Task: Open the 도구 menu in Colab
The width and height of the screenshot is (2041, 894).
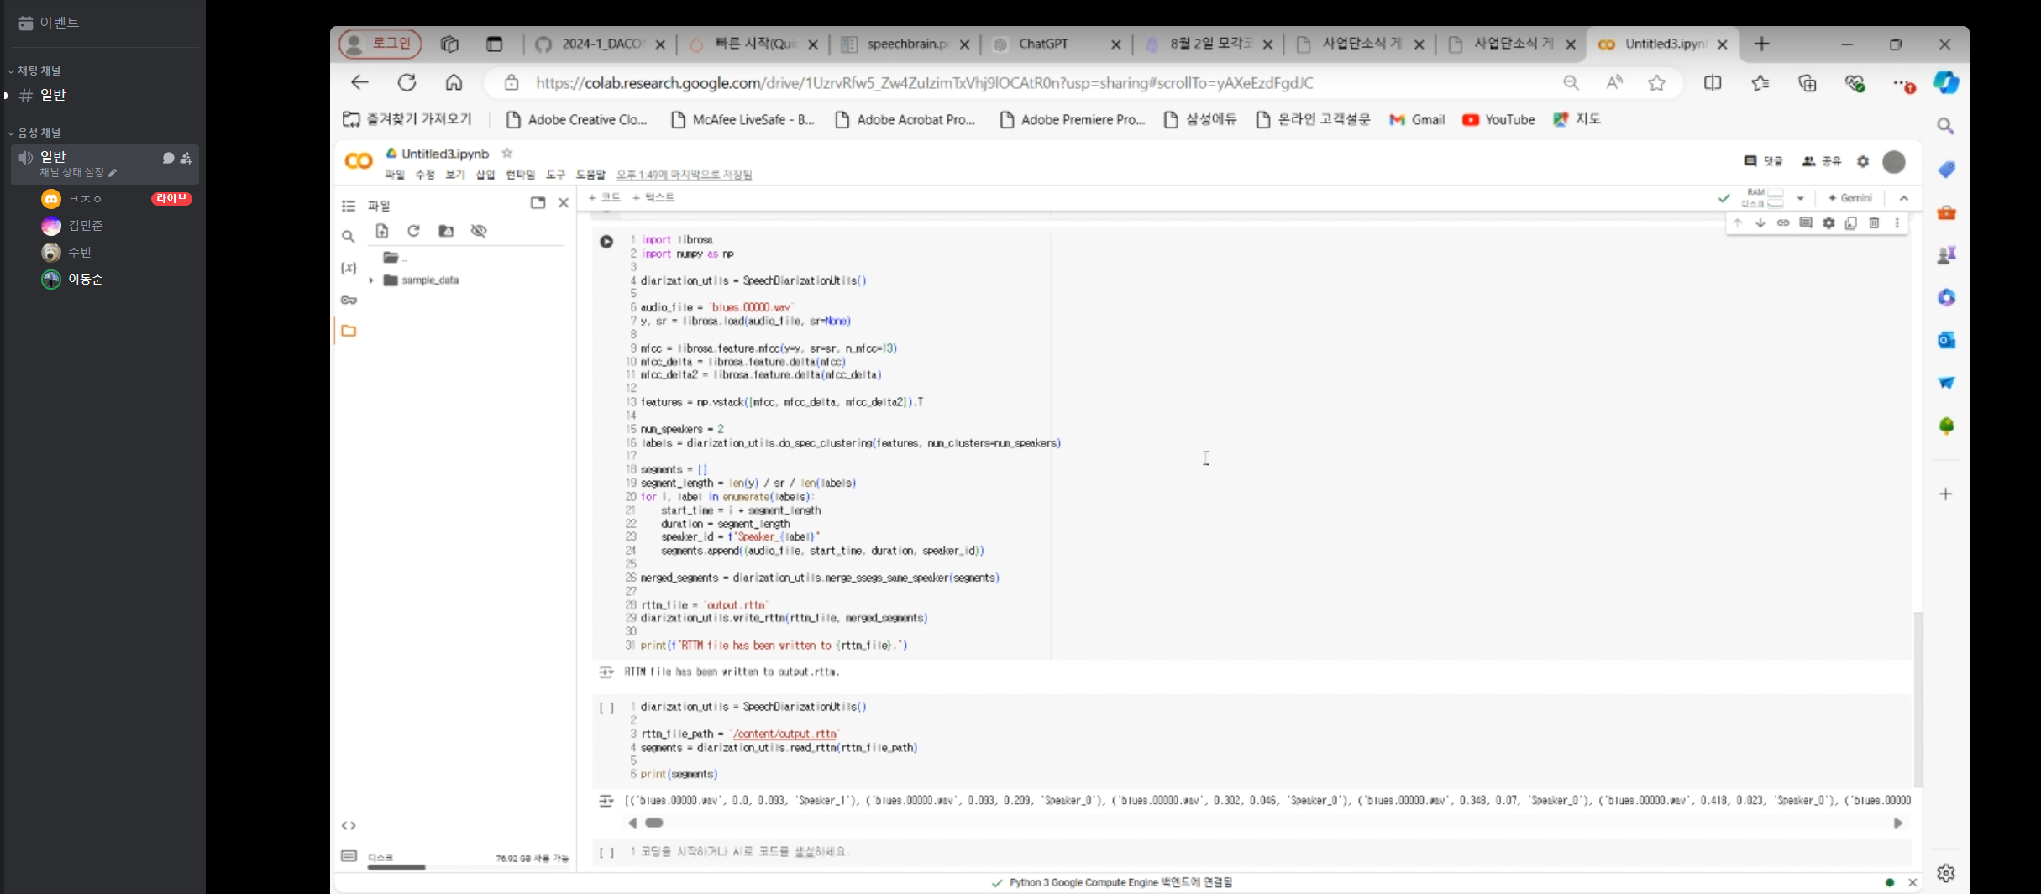Action: [x=555, y=175]
